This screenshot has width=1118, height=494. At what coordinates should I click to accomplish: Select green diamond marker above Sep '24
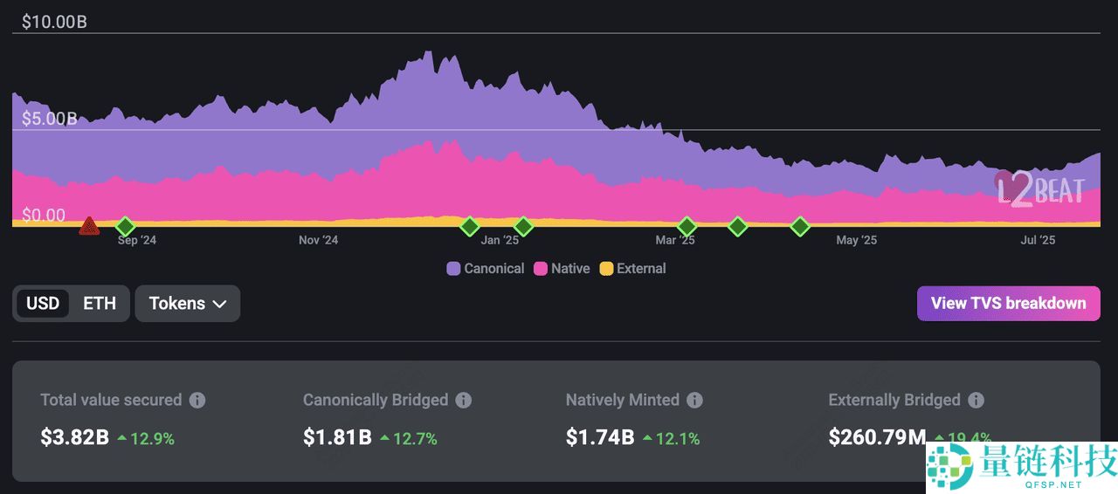pos(125,227)
